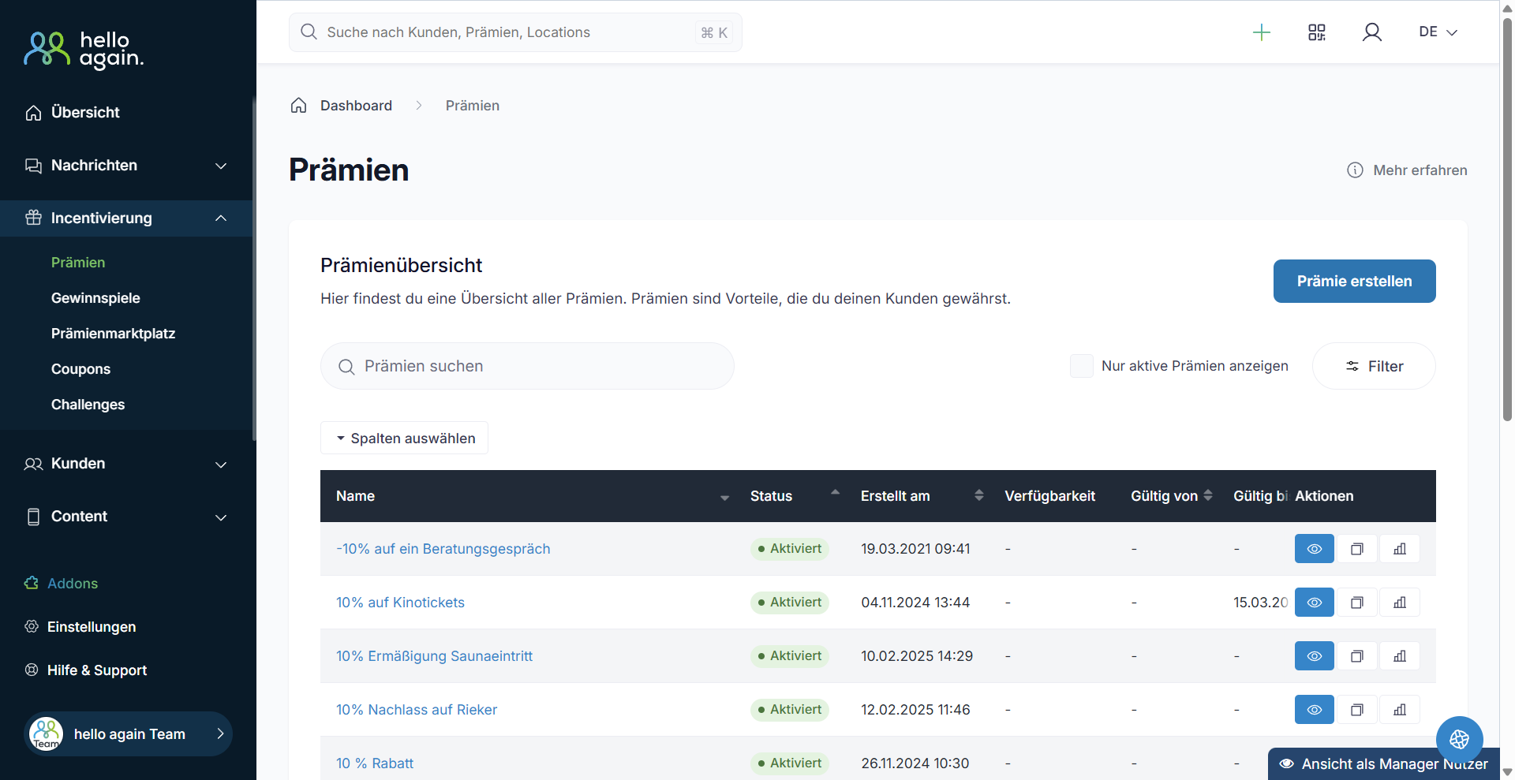Open the Spalten auswählen dropdown

pyautogui.click(x=404, y=439)
